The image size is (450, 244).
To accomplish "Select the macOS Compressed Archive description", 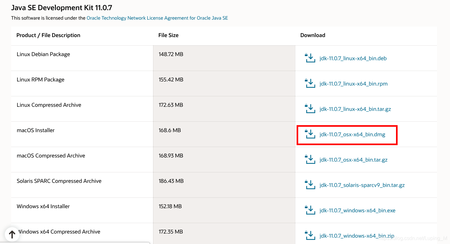I will coord(51,156).
